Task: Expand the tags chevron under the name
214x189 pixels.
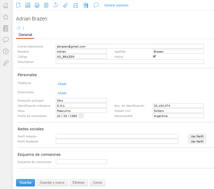Action: click(x=23, y=28)
